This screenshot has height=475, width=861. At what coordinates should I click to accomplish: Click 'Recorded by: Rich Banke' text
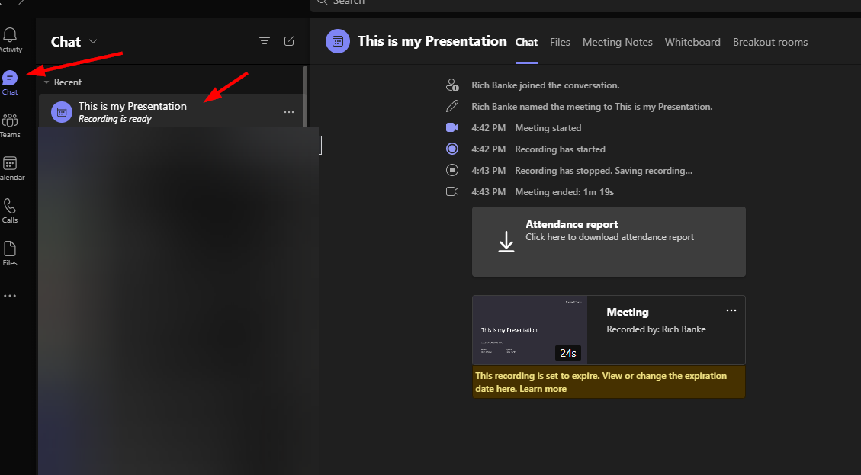656,329
